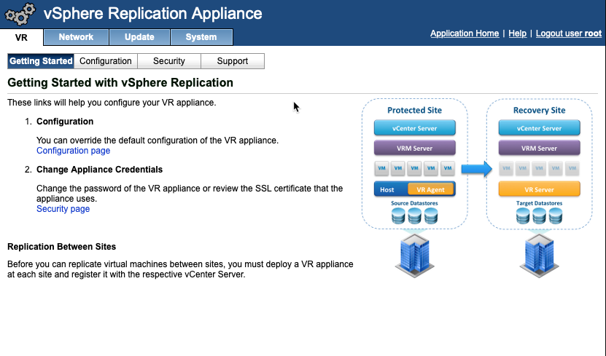Switch to the Network tab

[x=76, y=37]
